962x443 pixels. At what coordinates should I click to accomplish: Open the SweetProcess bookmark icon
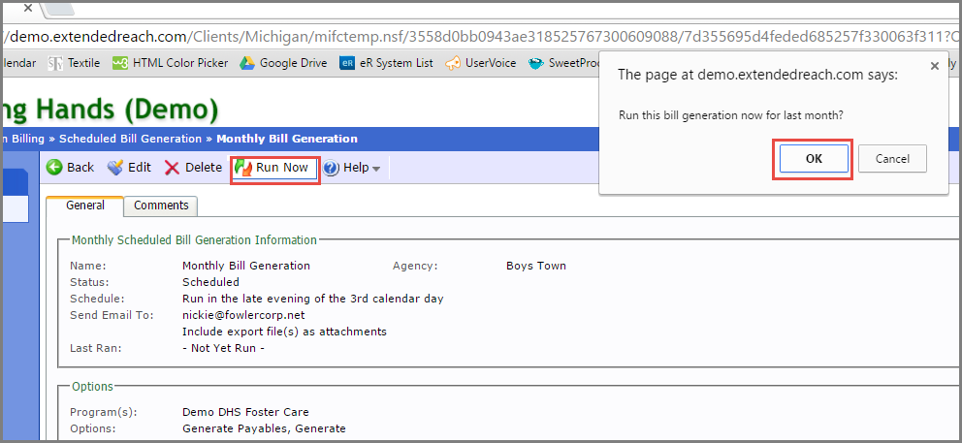coord(536,63)
